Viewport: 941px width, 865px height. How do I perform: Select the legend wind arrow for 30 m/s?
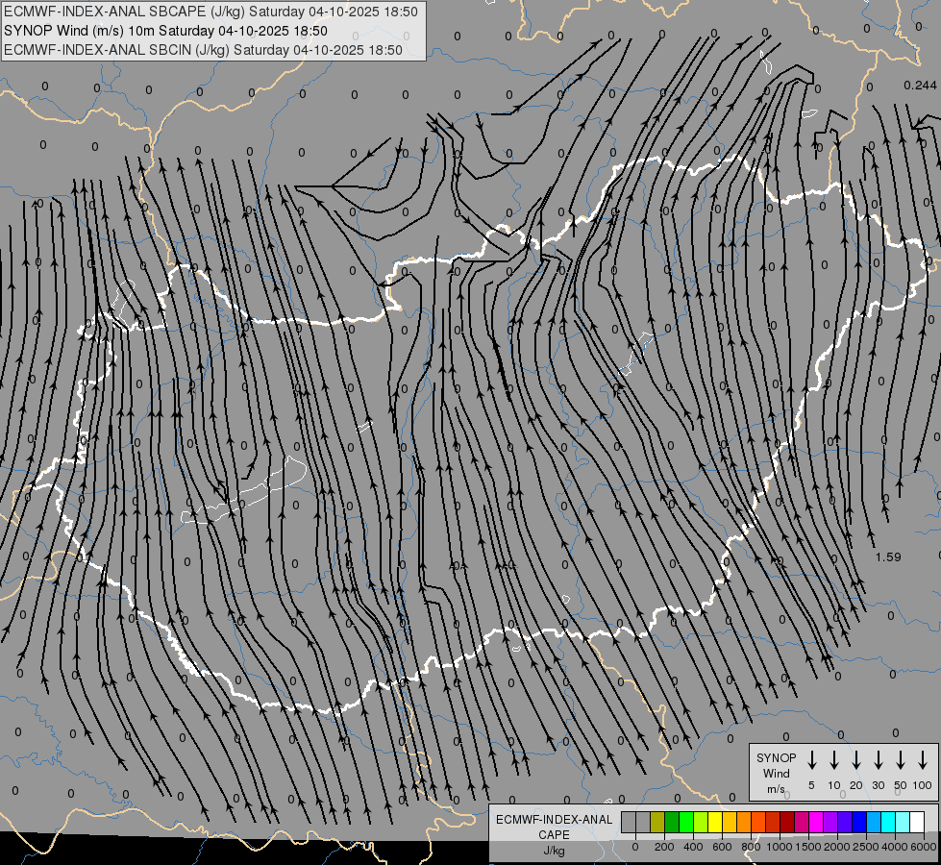[x=878, y=760]
